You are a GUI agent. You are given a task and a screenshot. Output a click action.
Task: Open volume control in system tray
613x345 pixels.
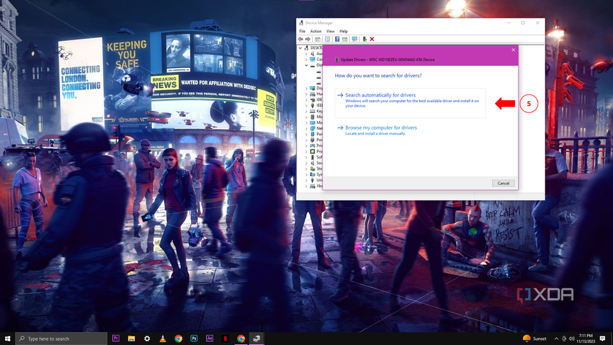coord(572,339)
